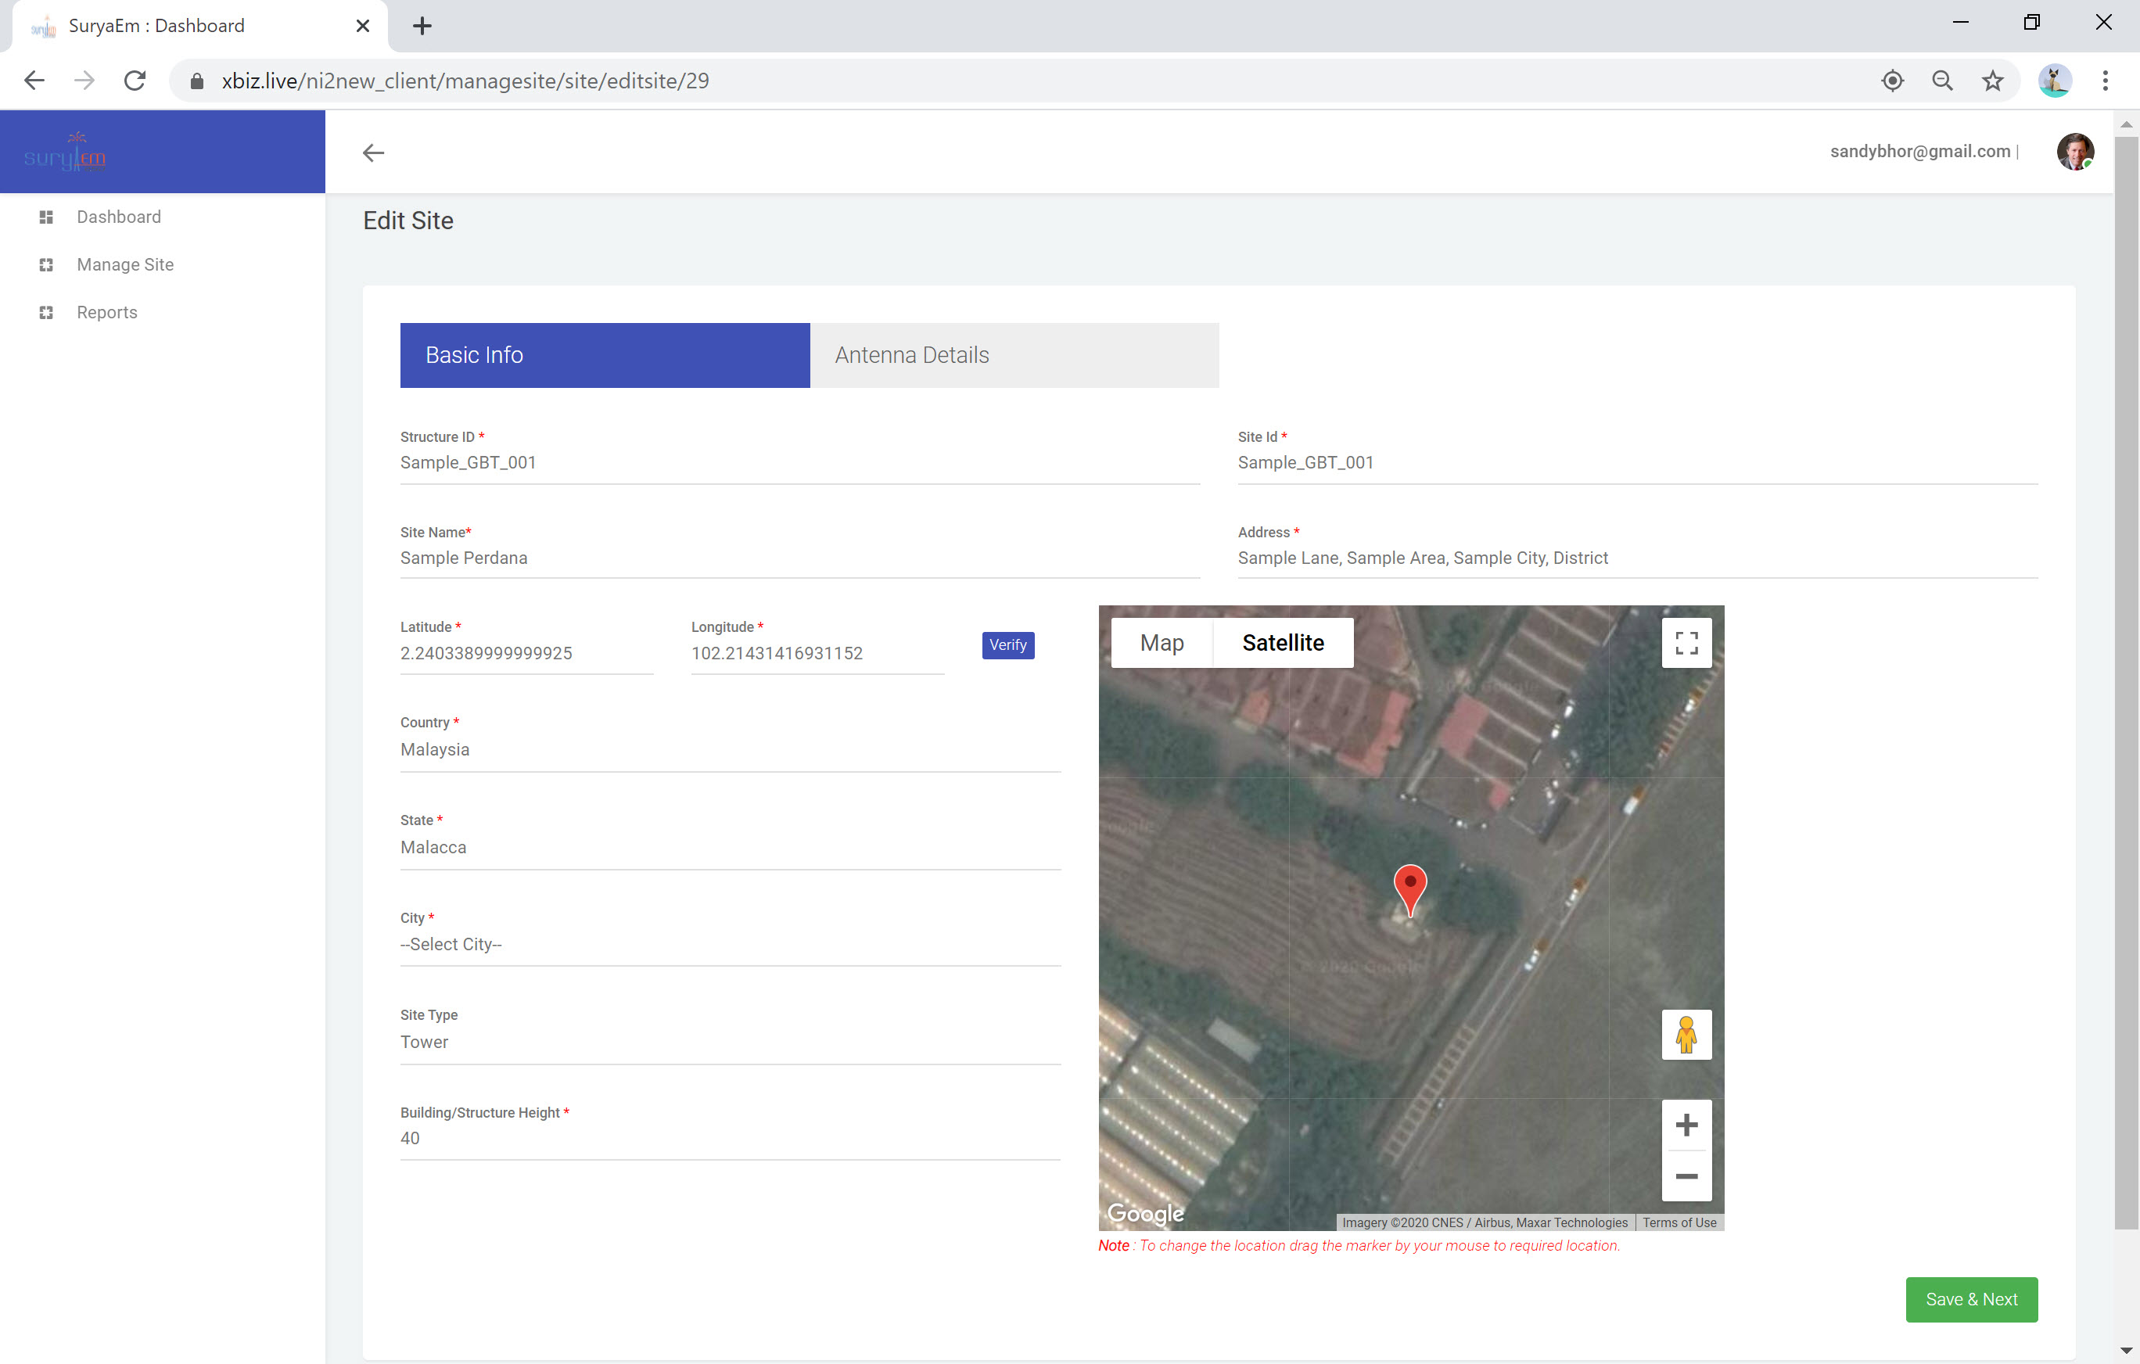Screen dimensions: 2140x1364
Task: Click the Building/Structure Height field
Action: pos(730,1140)
